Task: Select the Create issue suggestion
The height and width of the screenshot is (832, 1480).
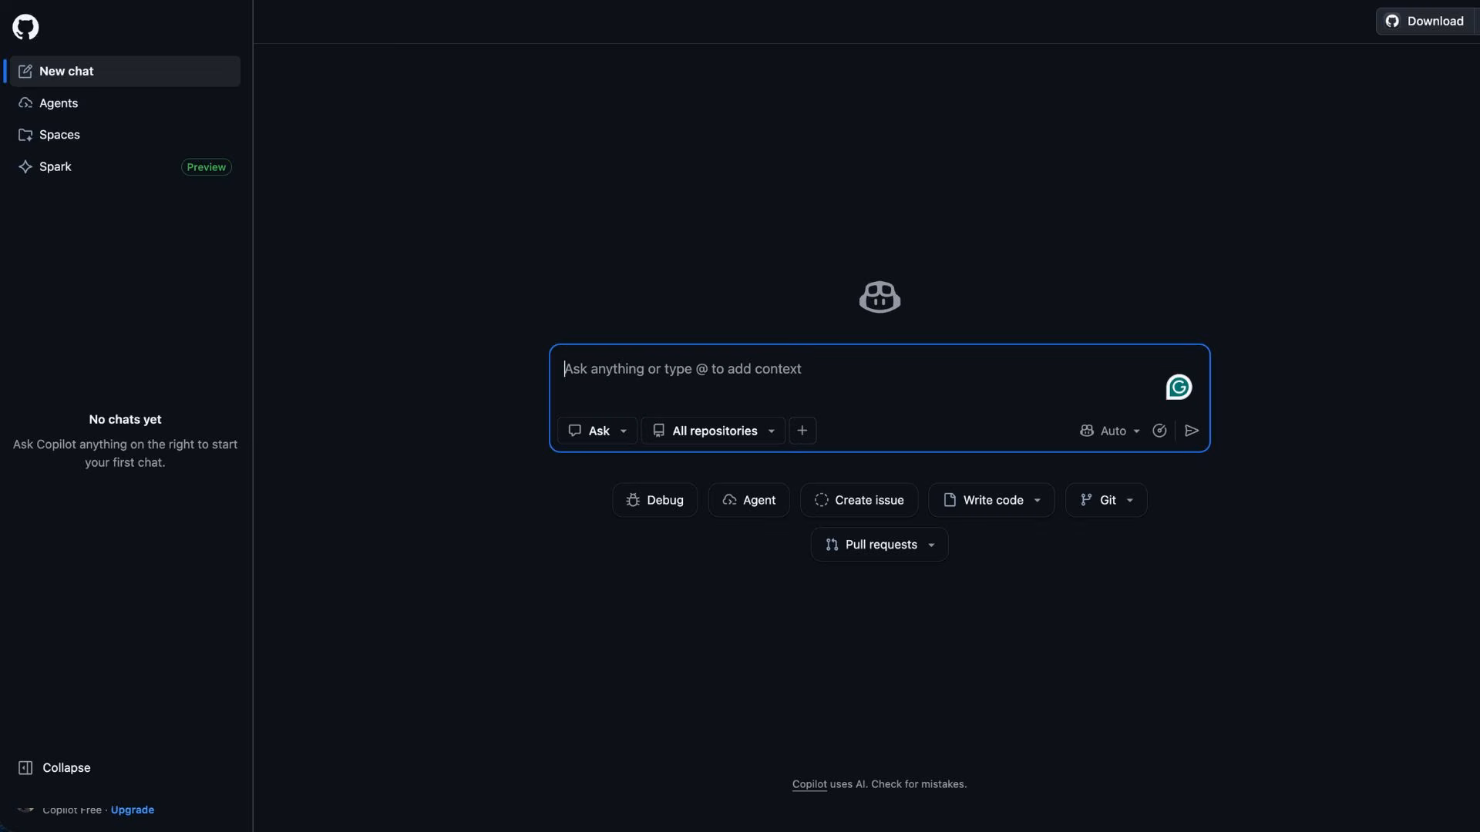Action: pyautogui.click(x=859, y=500)
